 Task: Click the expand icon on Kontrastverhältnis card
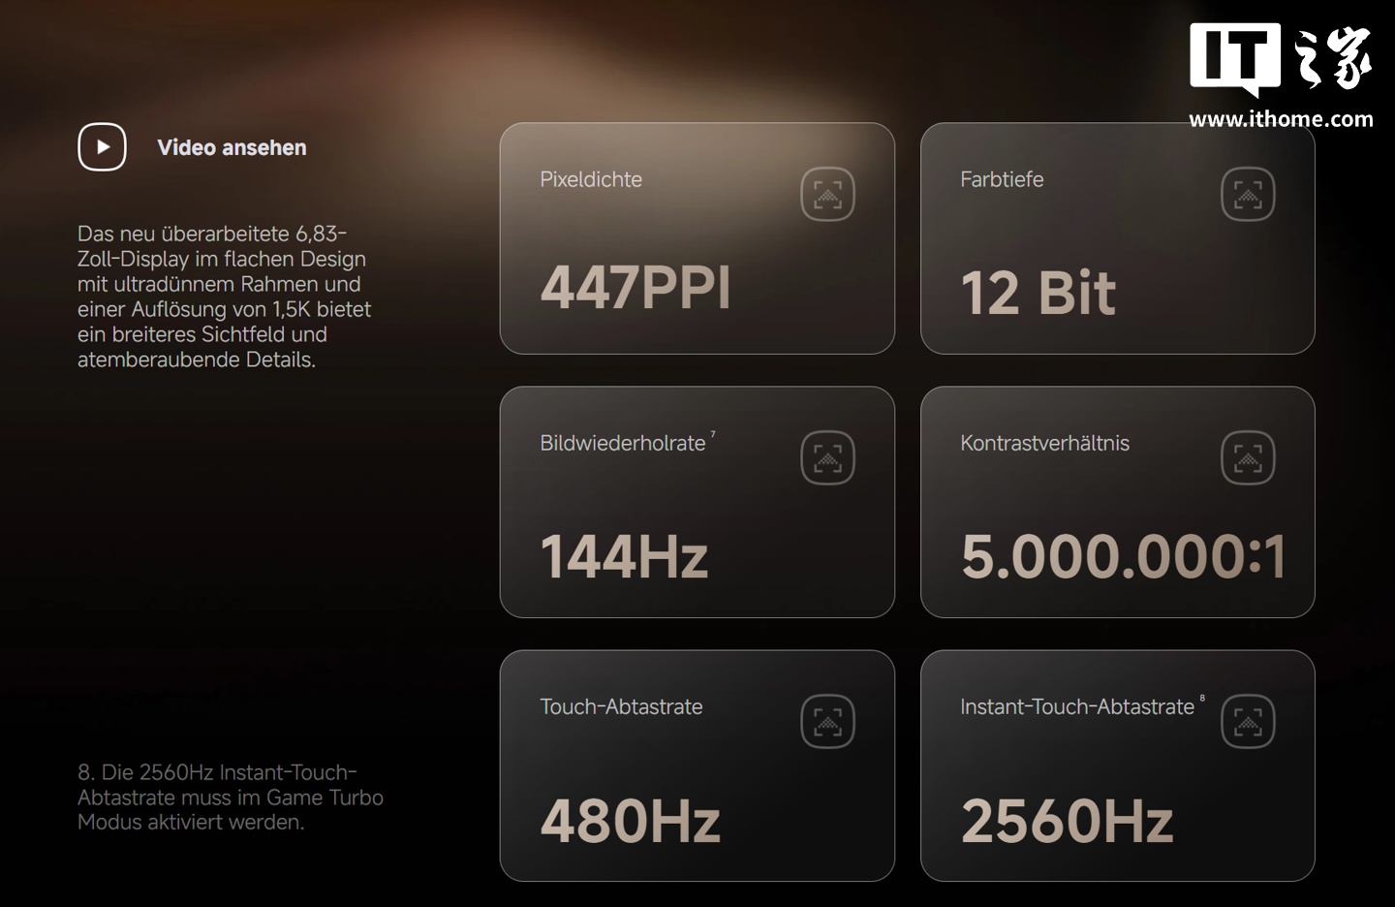click(1248, 457)
